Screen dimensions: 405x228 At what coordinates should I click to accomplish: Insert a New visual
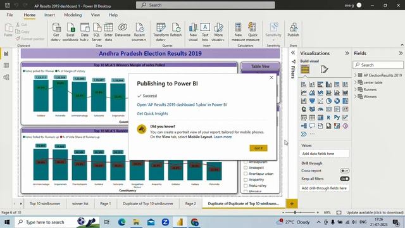click(x=193, y=32)
